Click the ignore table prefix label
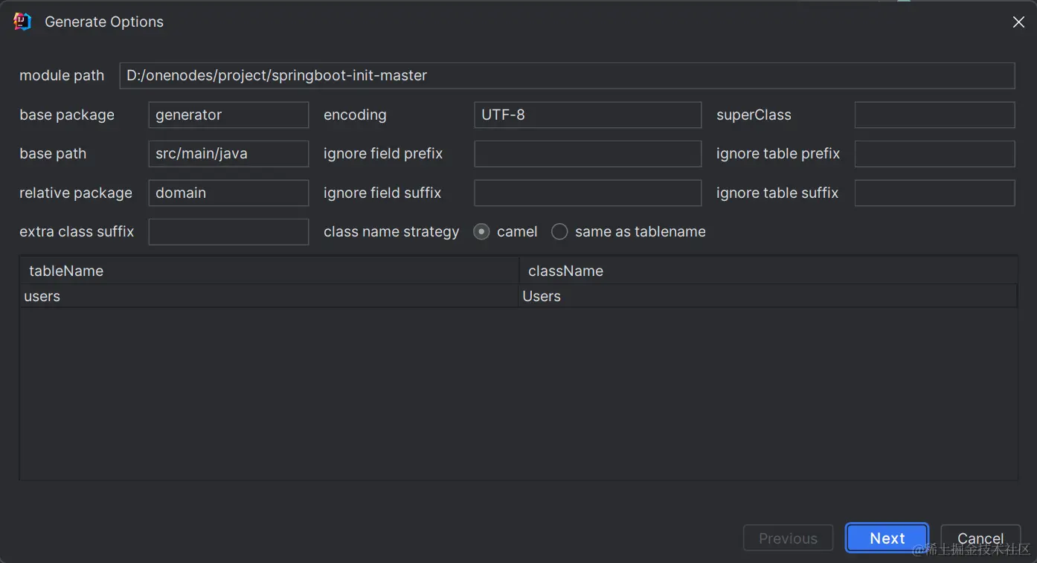Viewport: 1037px width, 563px height. pos(778,154)
